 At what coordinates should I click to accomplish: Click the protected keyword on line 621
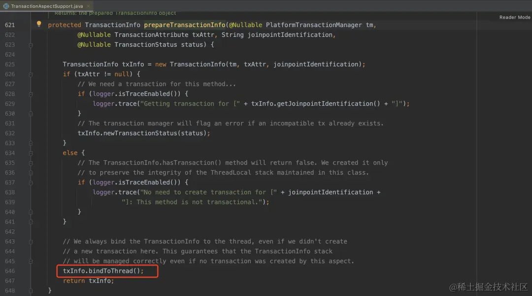pos(65,25)
